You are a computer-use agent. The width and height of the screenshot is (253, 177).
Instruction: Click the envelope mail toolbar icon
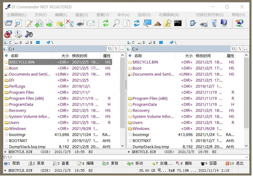91,23
